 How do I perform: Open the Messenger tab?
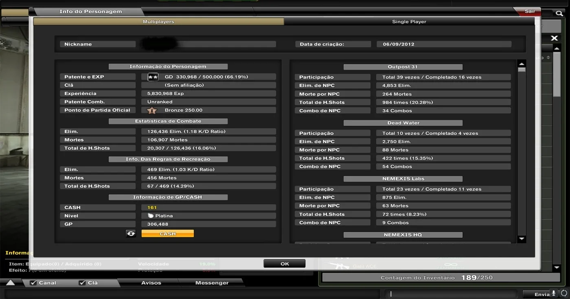click(x=212, y=283)
